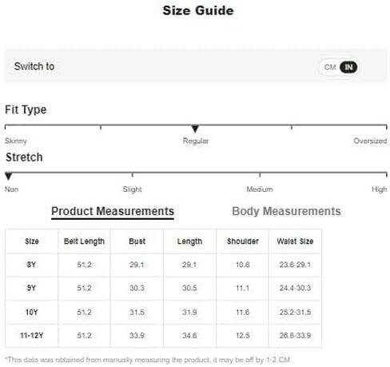Click the Stretch Non marker triangle
The height and width of the screenshot is (367, 390).
pos(8,176)
